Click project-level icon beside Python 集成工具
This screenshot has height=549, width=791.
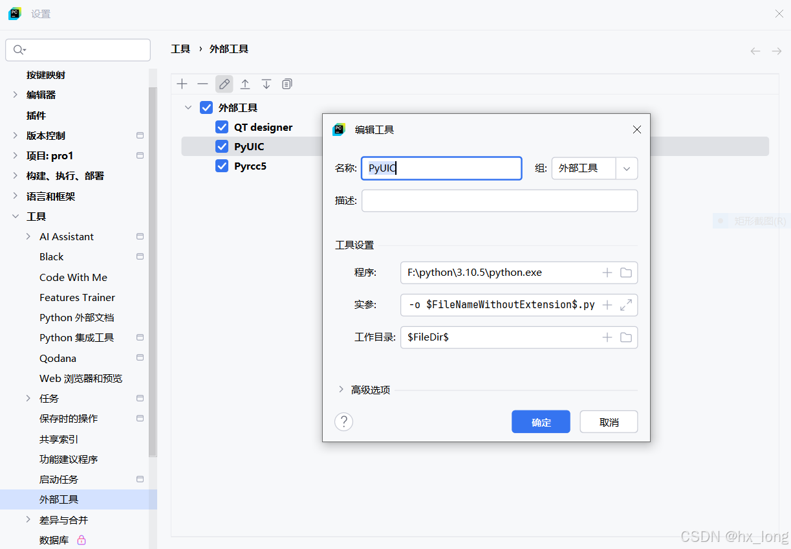coord(140,337)
